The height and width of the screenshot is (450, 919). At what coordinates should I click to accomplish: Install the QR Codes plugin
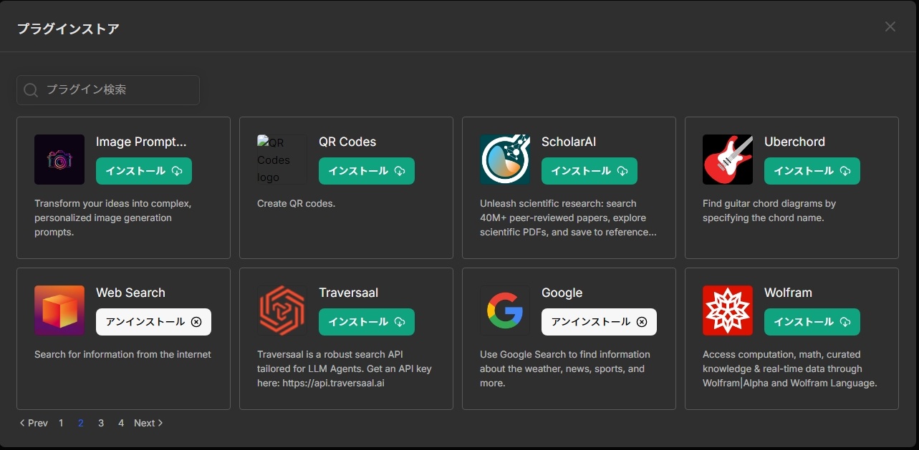[x=367, y=171]
